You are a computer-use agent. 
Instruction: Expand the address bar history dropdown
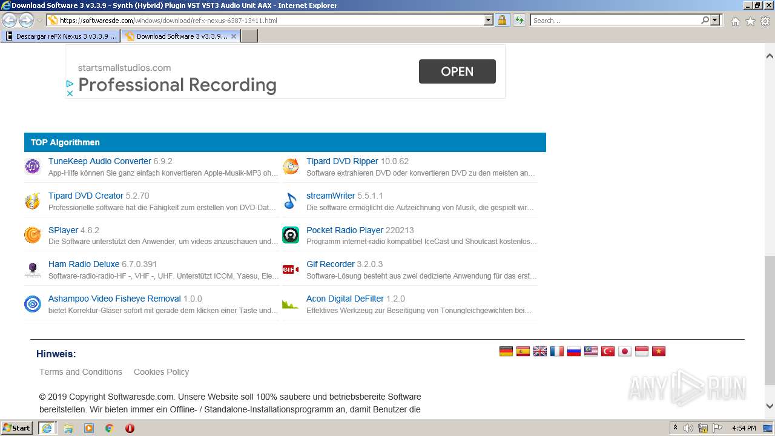click(x=489, y=21)
